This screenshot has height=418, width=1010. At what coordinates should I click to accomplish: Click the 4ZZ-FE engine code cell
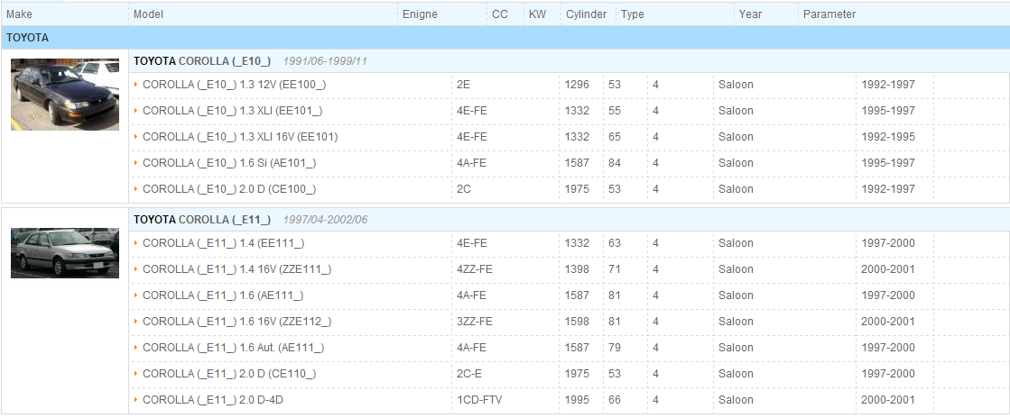[475, 268]
